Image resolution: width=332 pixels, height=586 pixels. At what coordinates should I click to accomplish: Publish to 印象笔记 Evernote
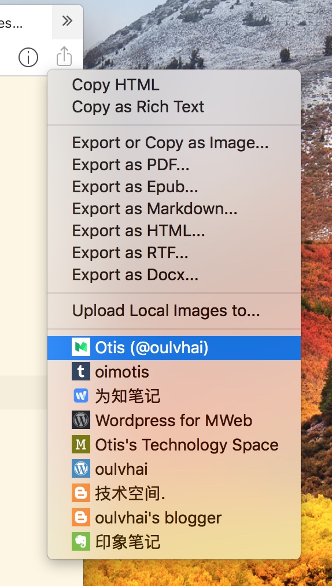tap(174, 542)
